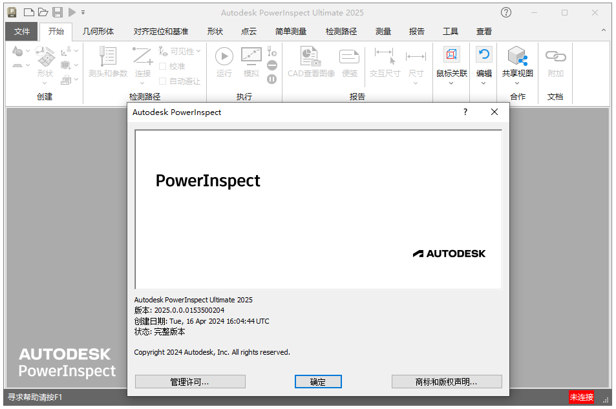Expand the 形状 dropdown chevron
The width and height of the screenshot is (616, 409).
click(45, 83)
